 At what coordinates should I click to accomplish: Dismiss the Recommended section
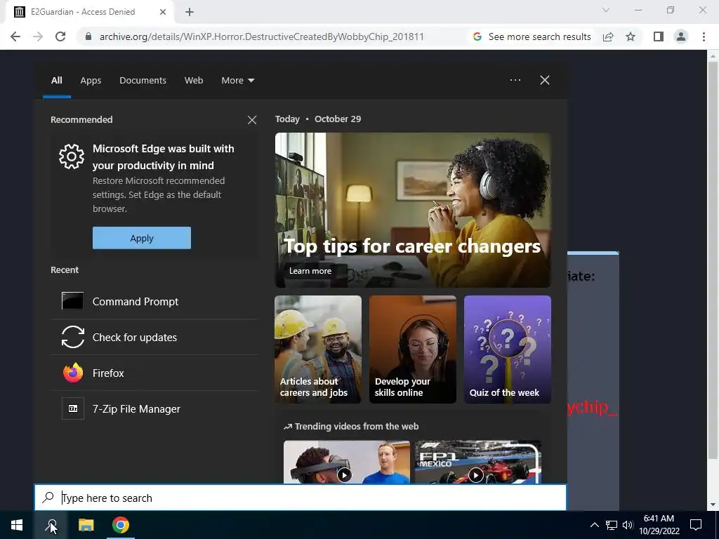click(252, 120)
